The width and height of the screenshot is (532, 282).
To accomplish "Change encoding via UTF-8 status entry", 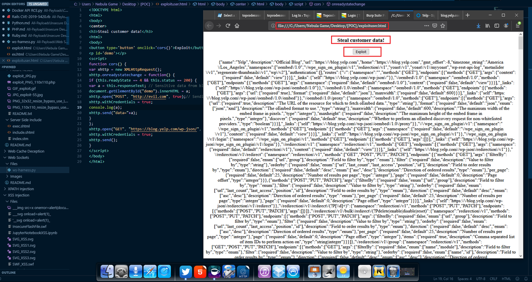I will tap(480, 279).
